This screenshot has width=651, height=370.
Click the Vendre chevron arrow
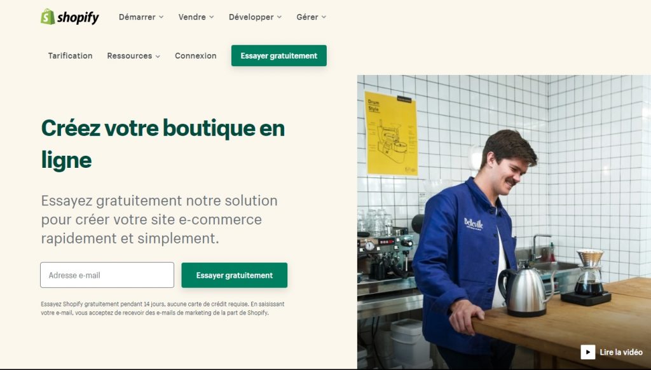(211, 17)
